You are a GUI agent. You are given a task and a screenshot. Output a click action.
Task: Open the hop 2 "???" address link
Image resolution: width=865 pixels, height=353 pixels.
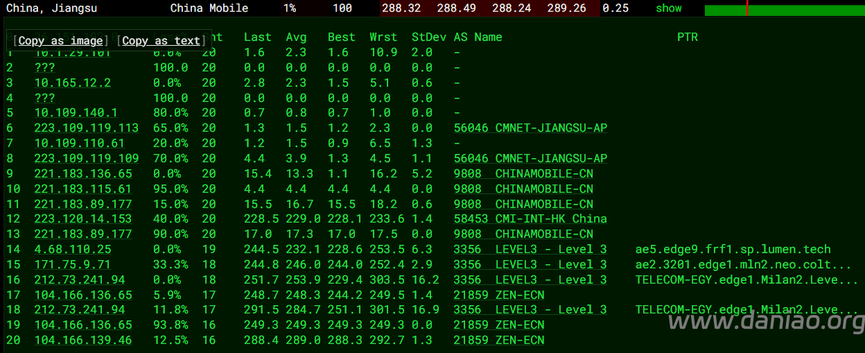click(x=44, y=68)
